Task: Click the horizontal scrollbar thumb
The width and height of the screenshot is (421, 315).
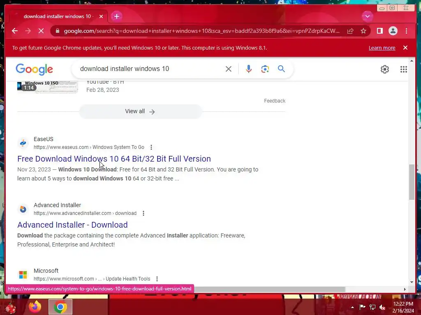Action: [269, 289]
